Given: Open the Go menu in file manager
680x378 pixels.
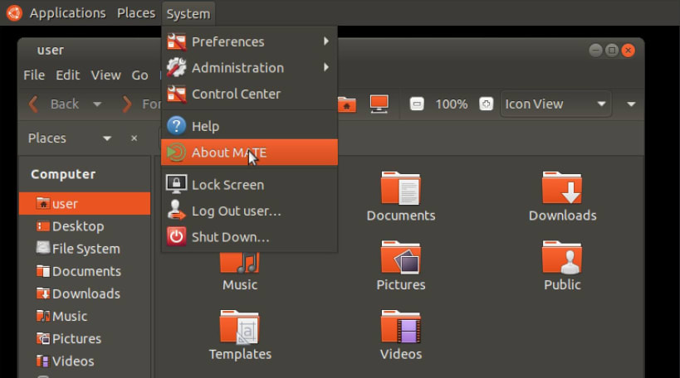Looking at the screenshot, I should pos(139,75).
